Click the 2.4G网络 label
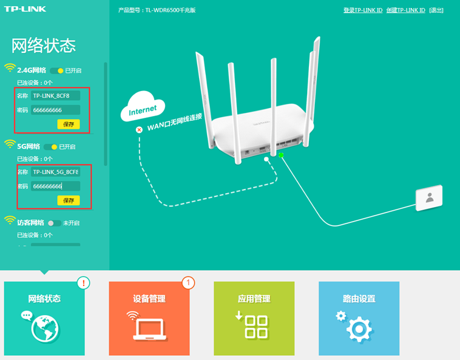460x360 pixels. 32,70
